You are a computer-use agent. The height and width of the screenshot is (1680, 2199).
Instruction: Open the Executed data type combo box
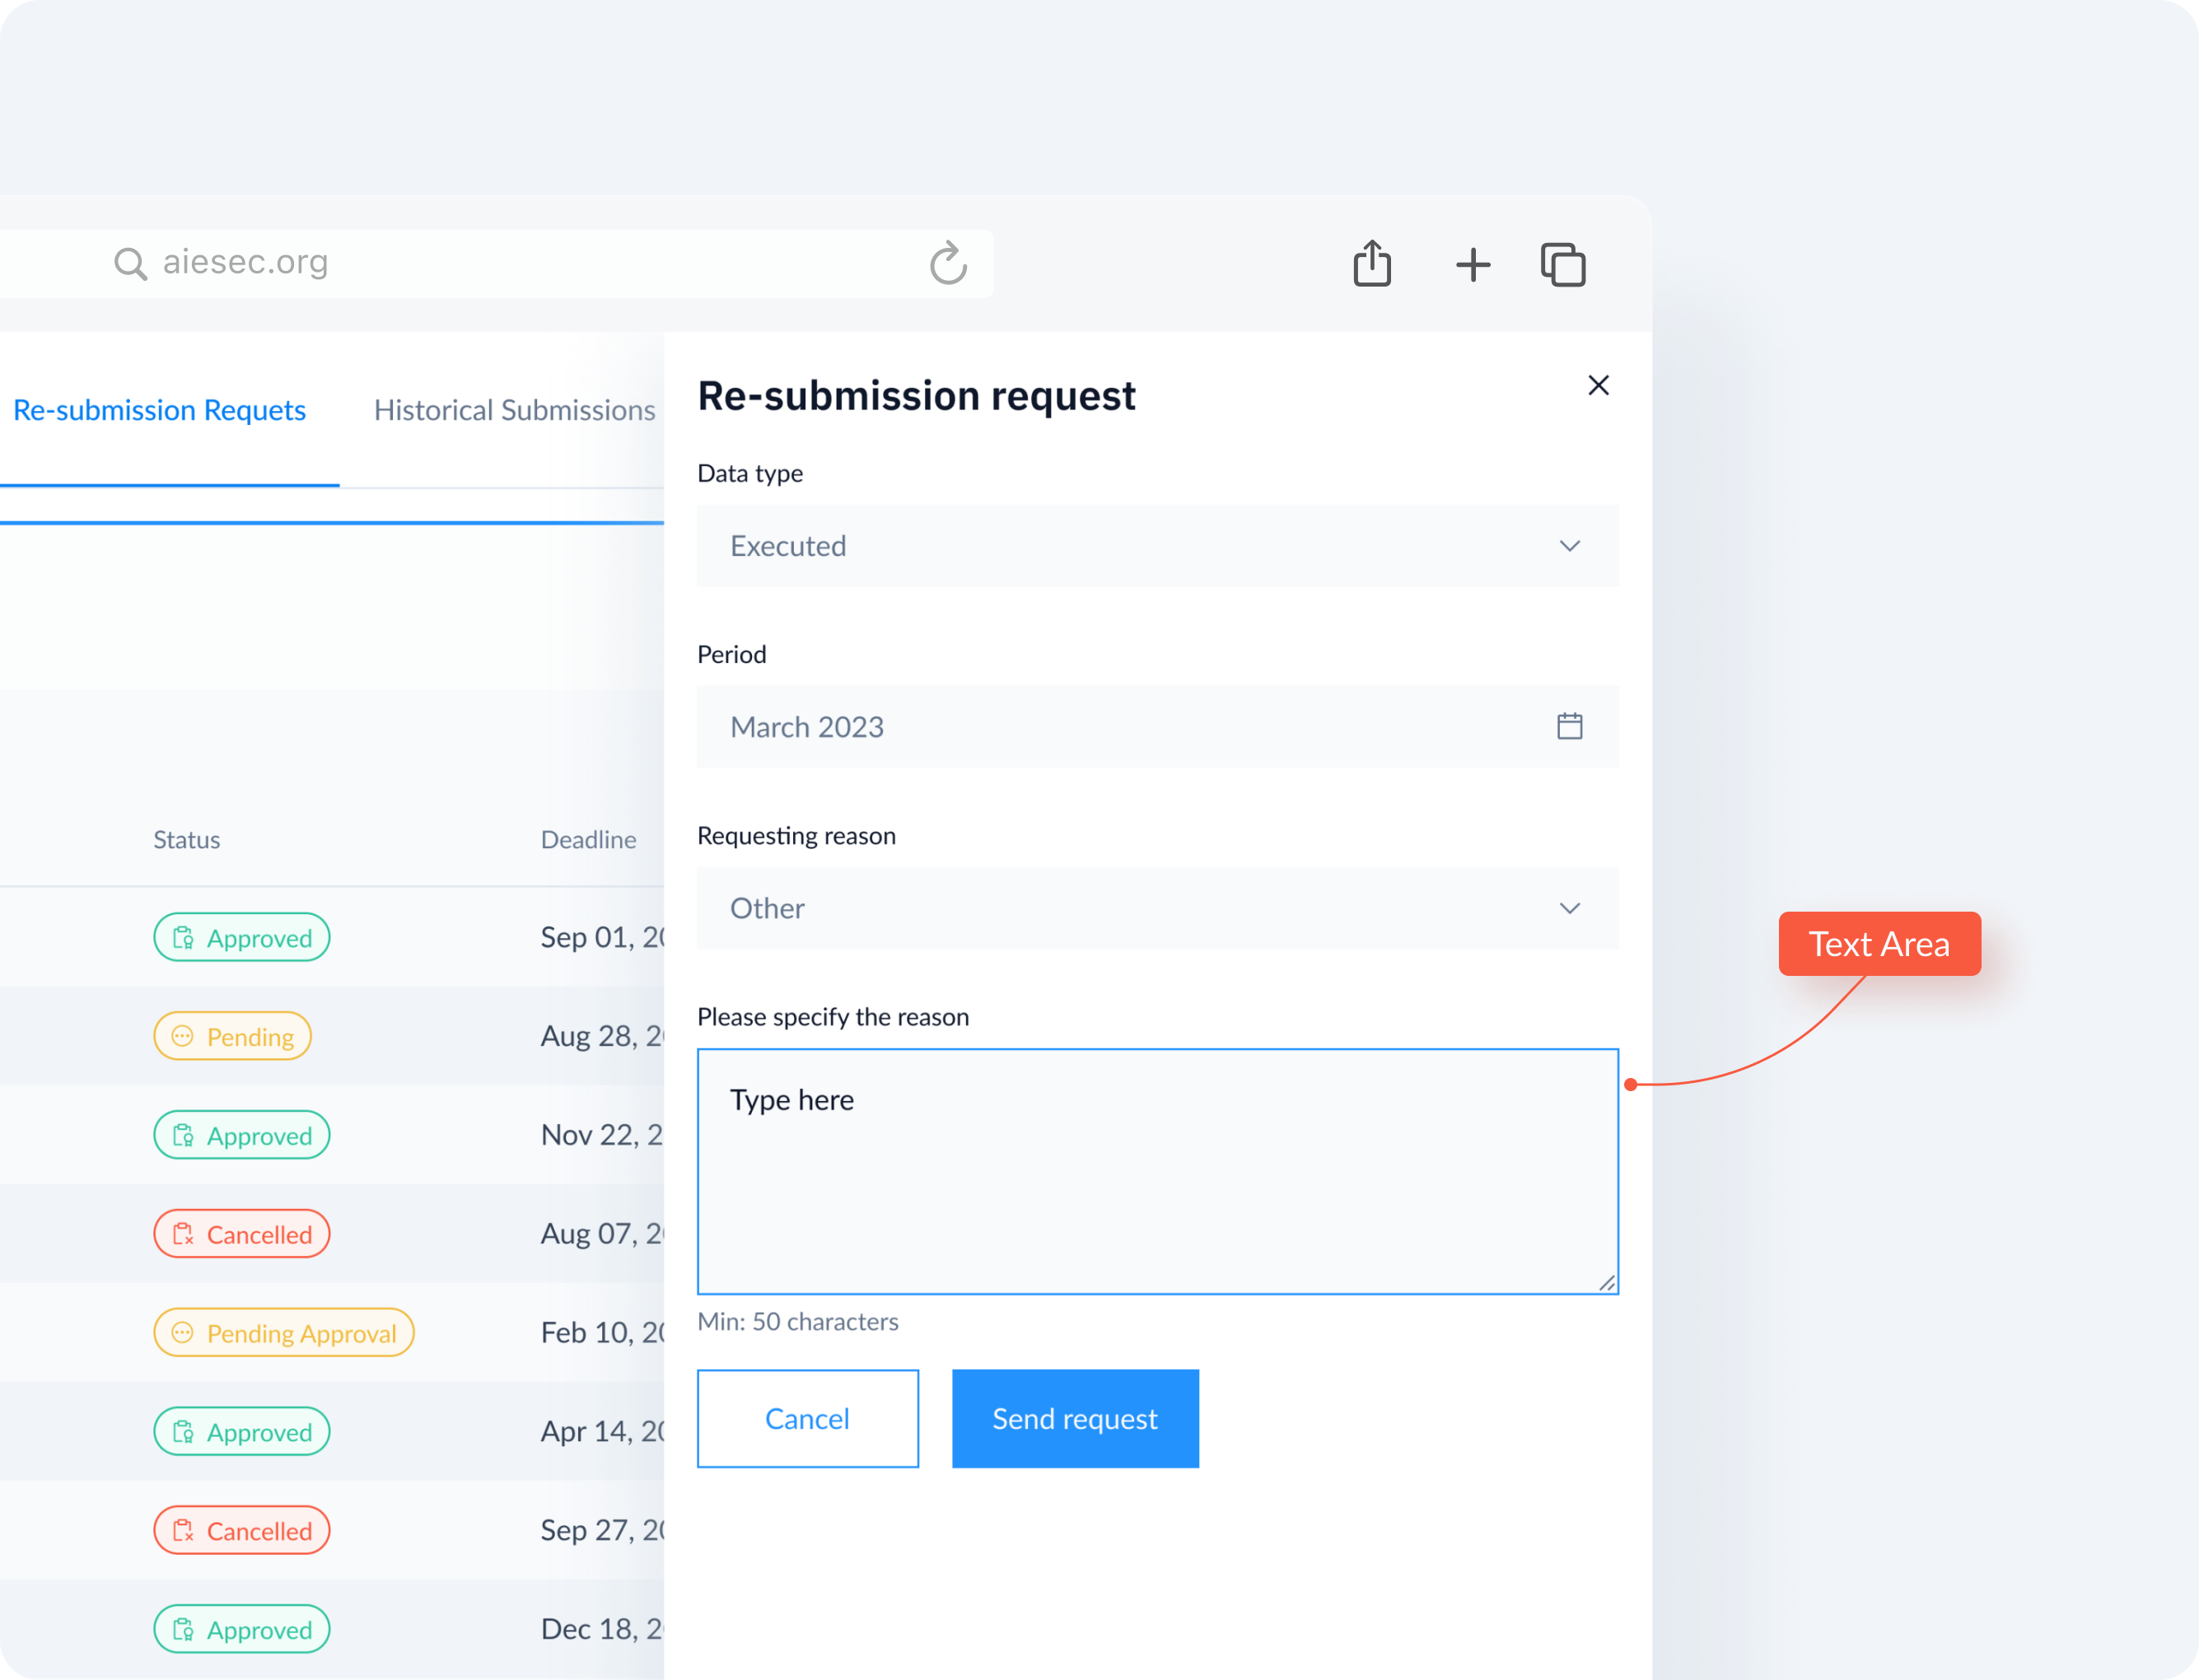coord(1157,546)
